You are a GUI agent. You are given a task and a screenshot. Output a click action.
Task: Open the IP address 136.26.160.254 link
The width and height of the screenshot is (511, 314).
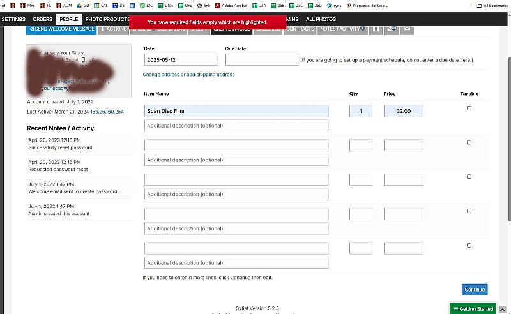(107, 112)
